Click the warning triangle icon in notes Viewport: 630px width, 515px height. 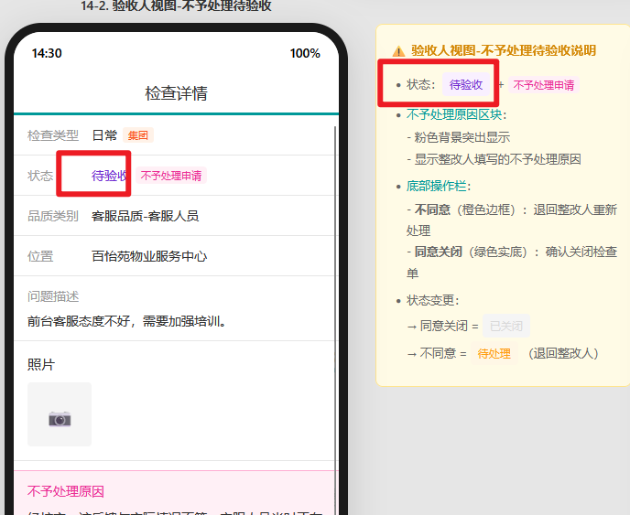[398, 51]
